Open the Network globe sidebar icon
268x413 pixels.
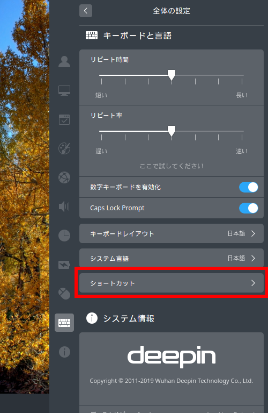(64, 177)
